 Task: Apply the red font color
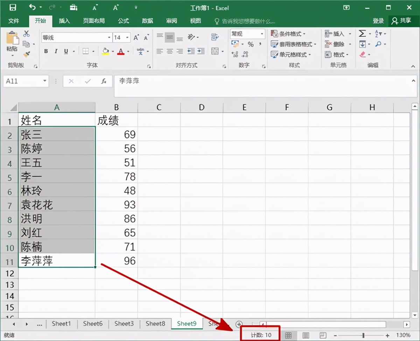(x=121, y=51)
